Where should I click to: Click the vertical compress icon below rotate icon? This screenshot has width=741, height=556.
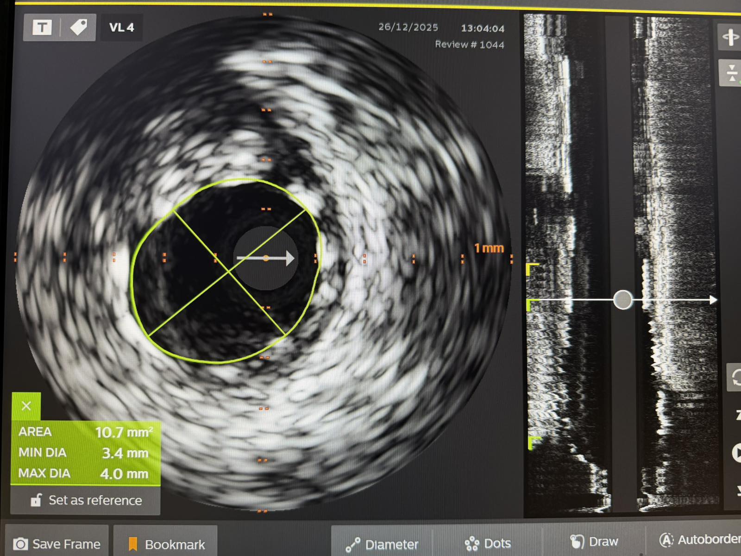tap(731, 73)
